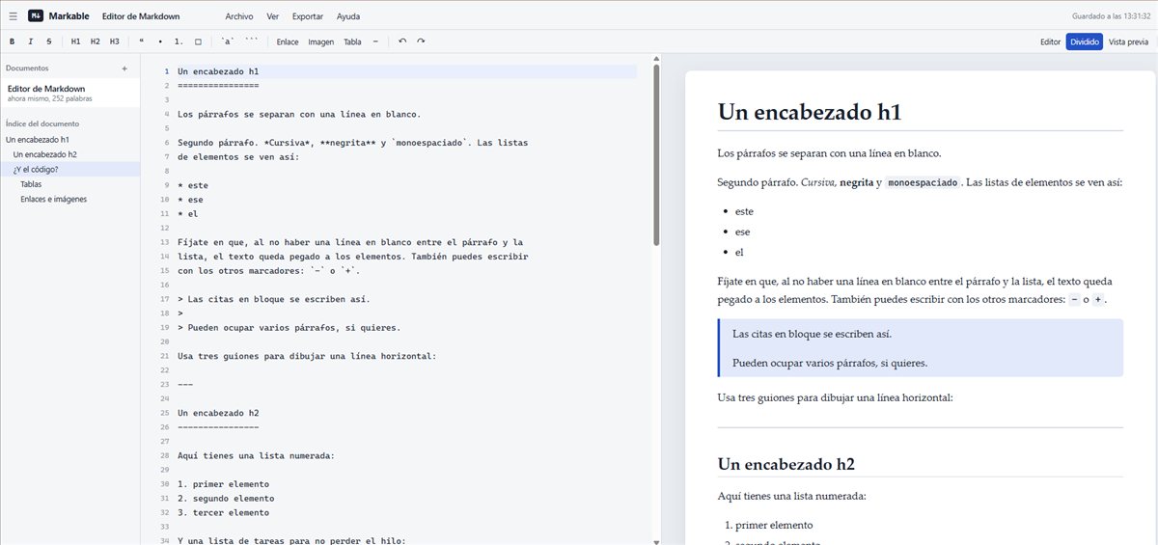Open the Exportar menu
Viewport: 1158px width, 545px height.
pos(308,16)
